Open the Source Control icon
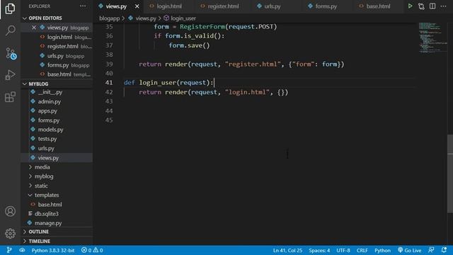The width and height of the screenshot is (453, 255). pyautogui.click(x=11, y=54)
